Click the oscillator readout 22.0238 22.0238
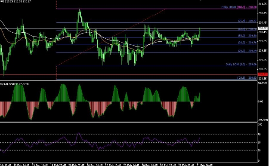Viewport: 269px width, 166px height. [x=19, y=84]
